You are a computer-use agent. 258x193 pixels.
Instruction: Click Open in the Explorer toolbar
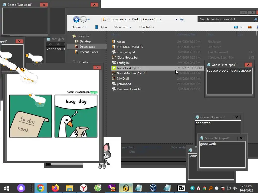(x=101, y=27)
